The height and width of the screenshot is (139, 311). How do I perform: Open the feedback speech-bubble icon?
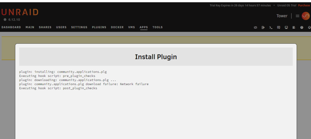(x=278, y=28)
